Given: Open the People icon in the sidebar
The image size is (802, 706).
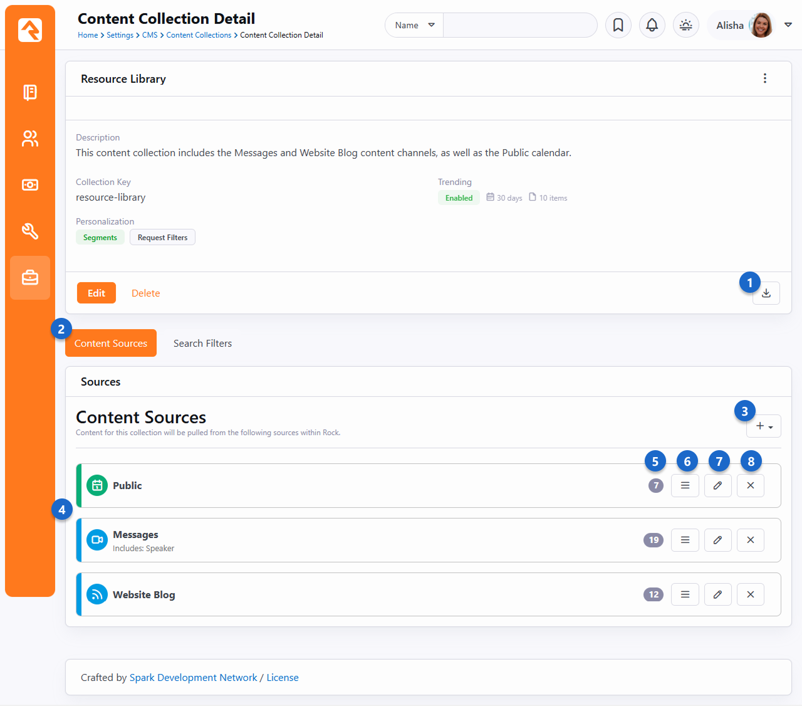Looking at the screenshot, I should (x=30, y=139).
